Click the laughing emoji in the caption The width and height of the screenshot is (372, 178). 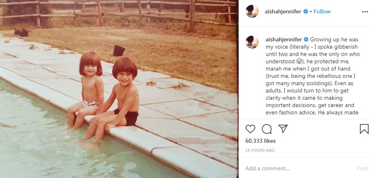(299, 62)
